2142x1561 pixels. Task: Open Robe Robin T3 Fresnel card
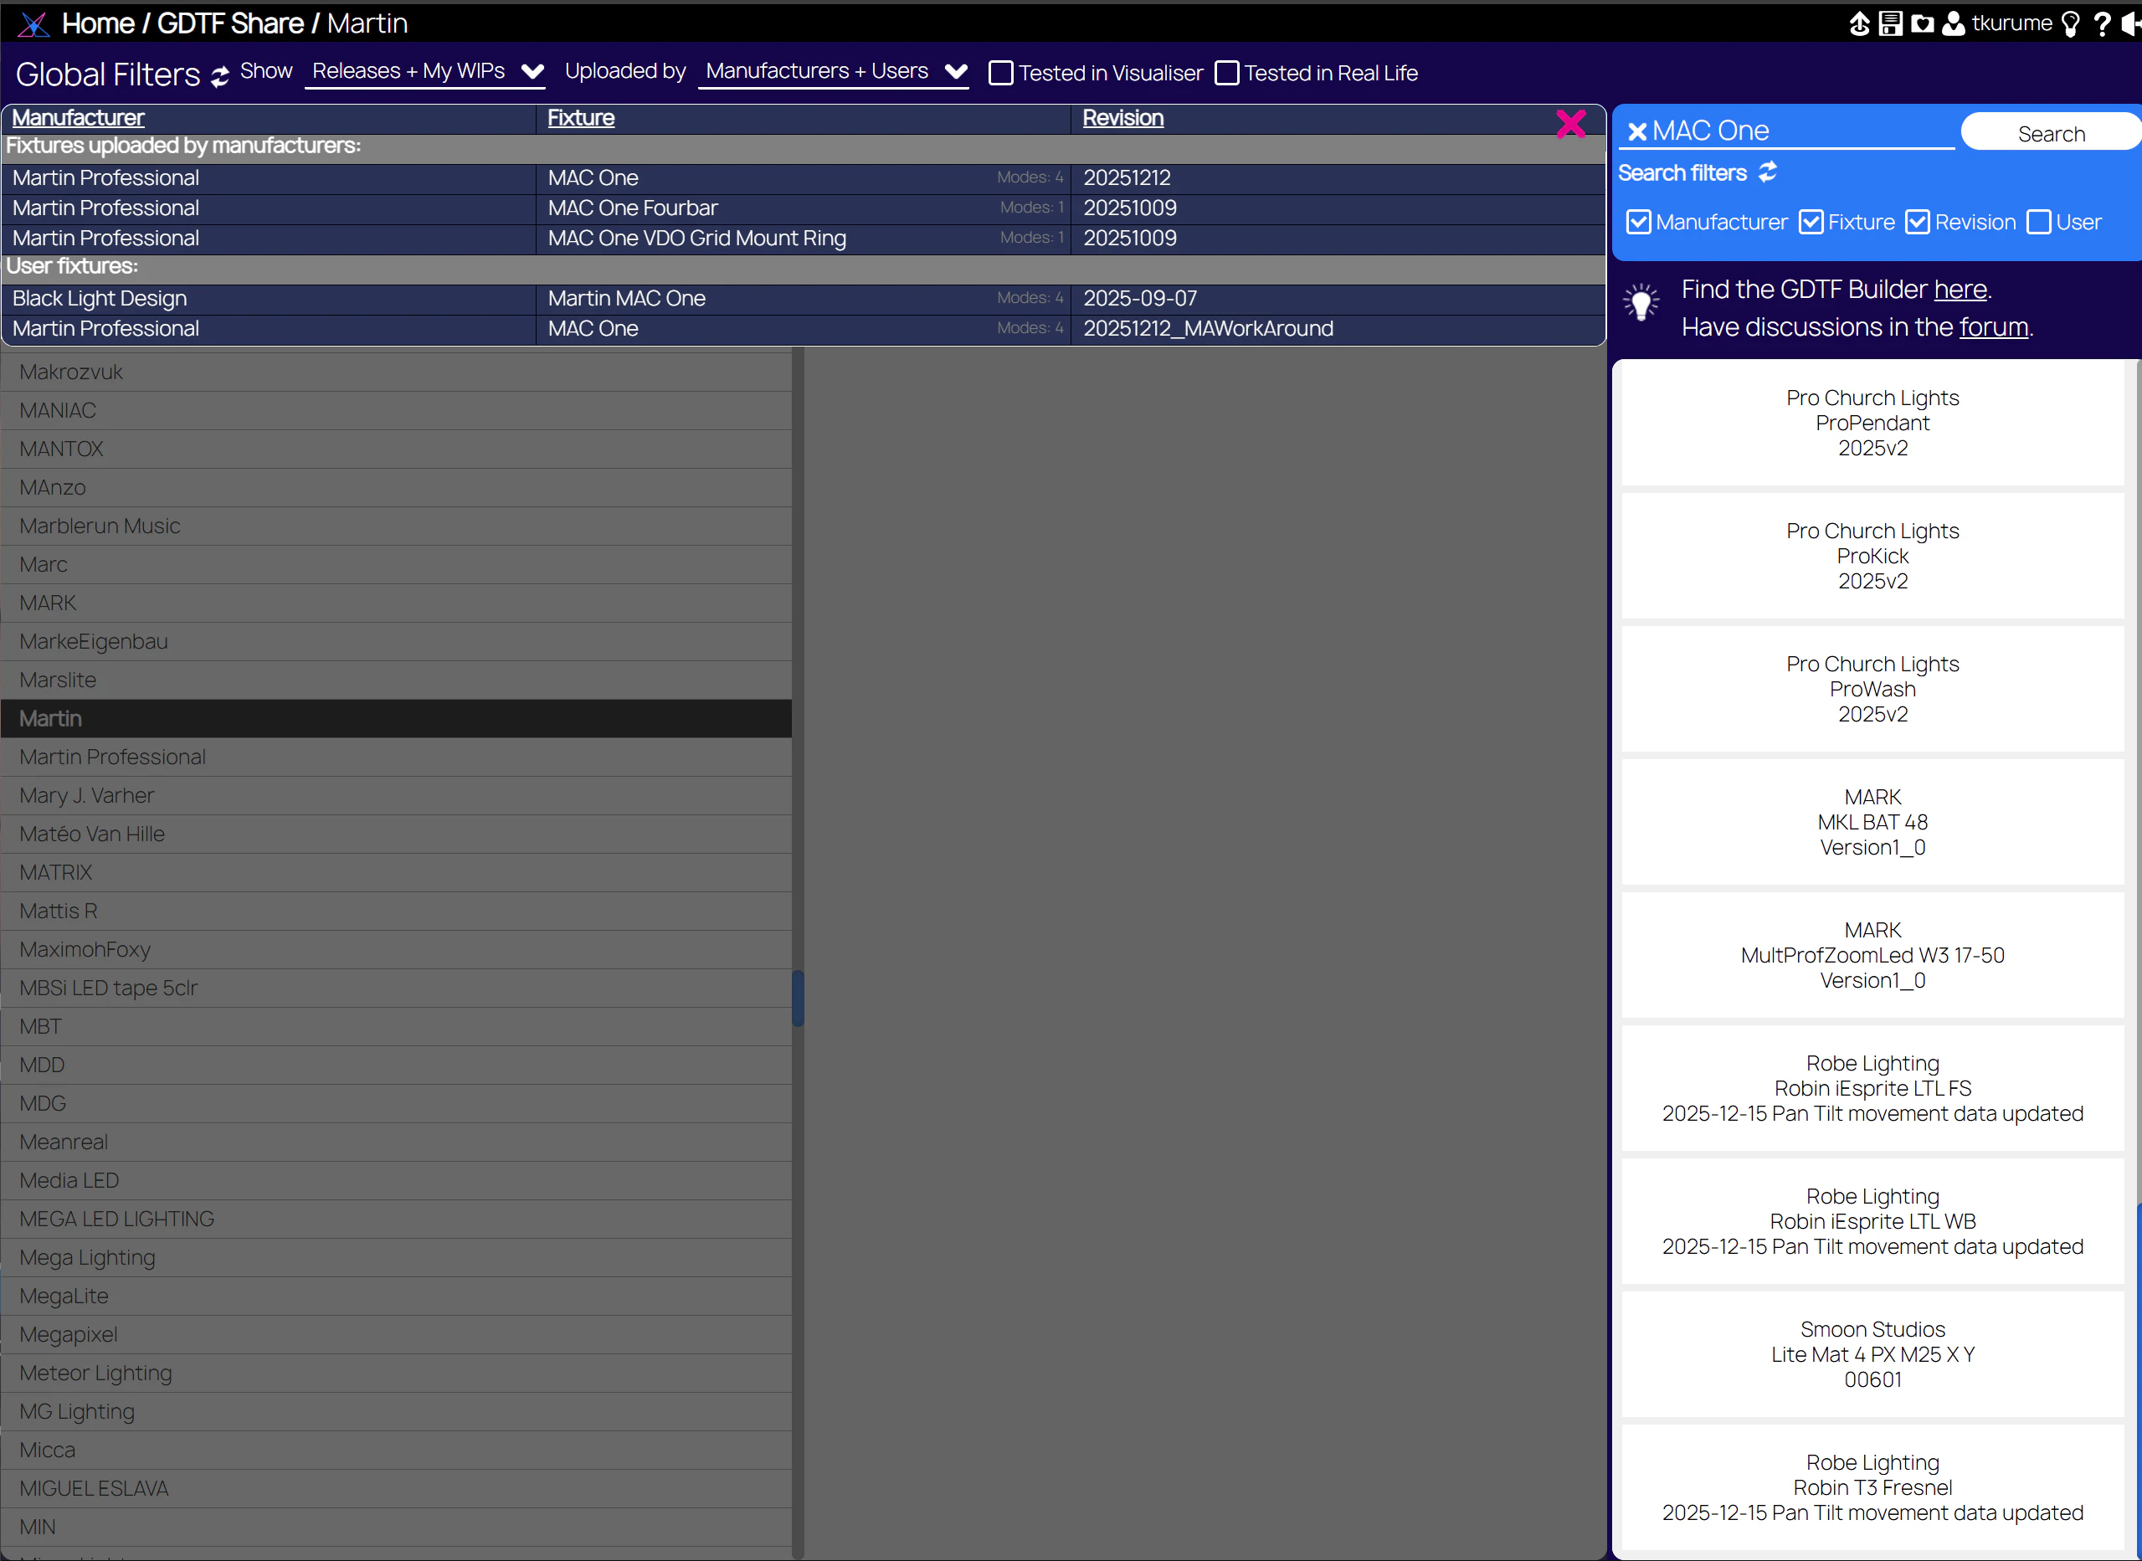pyautogui.click(x=1872, y=1488)
